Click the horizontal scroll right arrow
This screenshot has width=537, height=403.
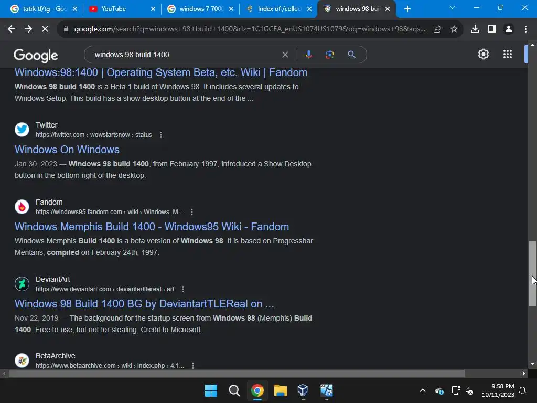point(524,373)
